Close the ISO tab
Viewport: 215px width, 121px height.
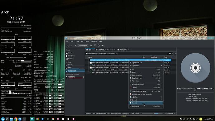pos(93,50)
